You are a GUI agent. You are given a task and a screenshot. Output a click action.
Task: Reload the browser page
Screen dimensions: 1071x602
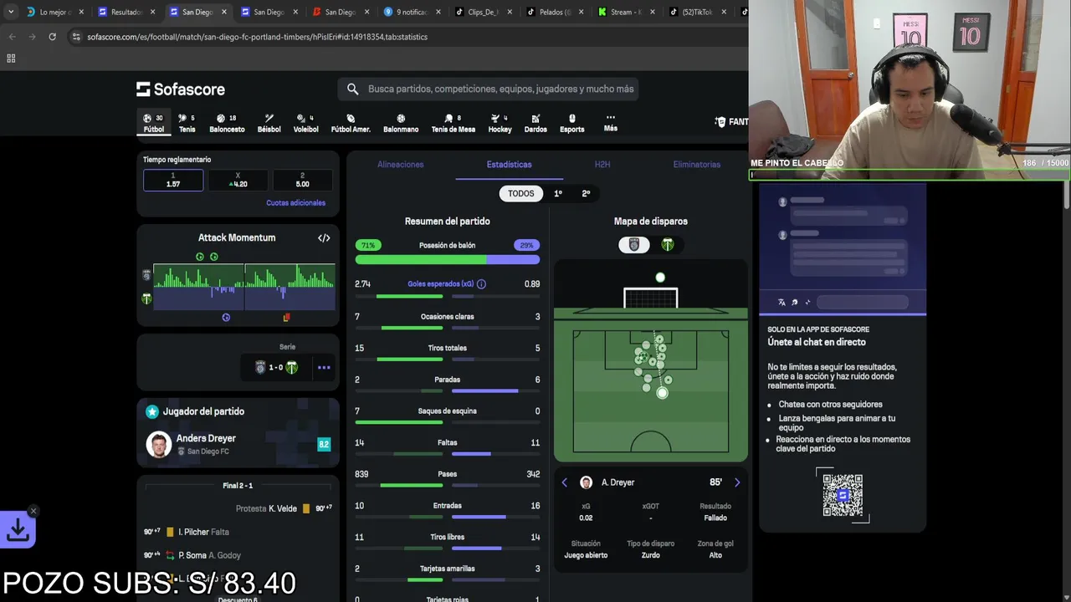pos(52,37)
